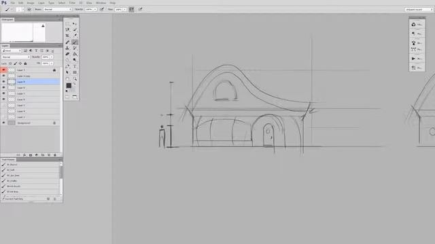The height and width of the screenshot is (244, 435).
Task: Select the Shape tool
Action: tap(75, 73)
